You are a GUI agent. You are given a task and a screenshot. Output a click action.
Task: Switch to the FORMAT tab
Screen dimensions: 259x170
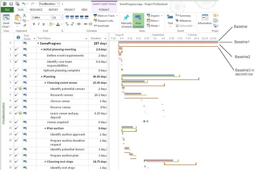pos(104,10)
